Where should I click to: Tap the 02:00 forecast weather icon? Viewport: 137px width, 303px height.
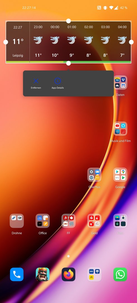[88, 40]
